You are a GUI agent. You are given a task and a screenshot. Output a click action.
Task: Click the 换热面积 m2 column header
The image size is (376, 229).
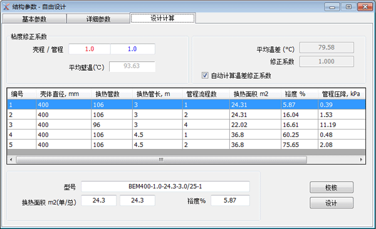click(255, 94)
